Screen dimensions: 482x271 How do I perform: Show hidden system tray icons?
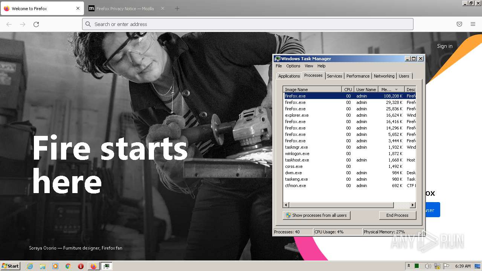point(409,266)
